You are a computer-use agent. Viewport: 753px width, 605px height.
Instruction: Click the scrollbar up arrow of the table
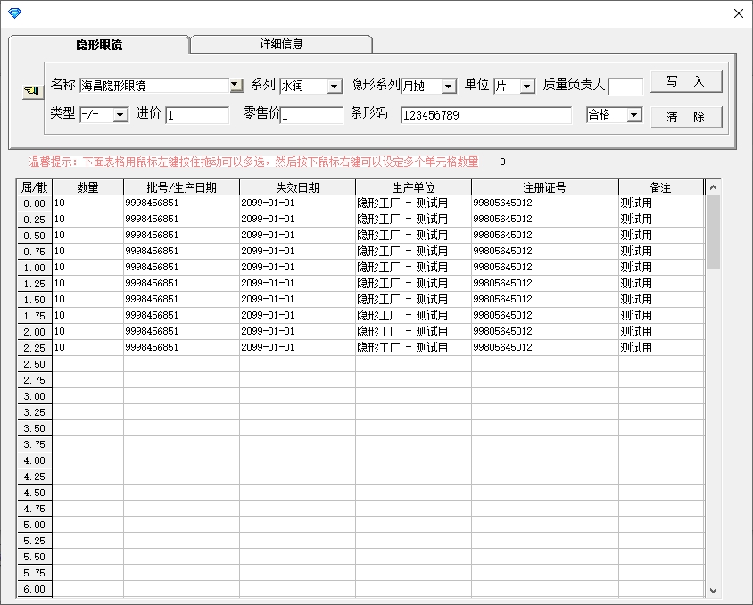[x=713, y=187]
